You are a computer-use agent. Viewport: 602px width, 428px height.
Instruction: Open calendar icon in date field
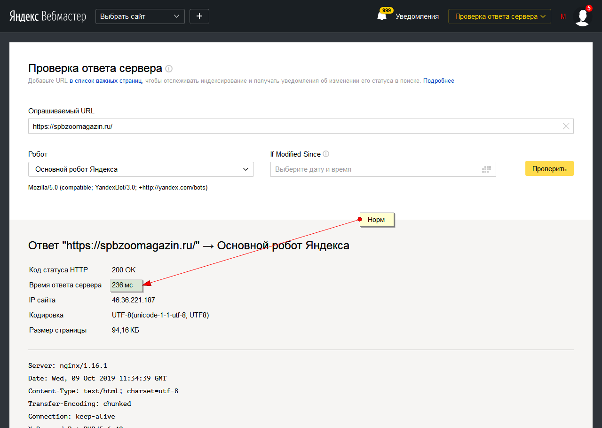point(486,169)
